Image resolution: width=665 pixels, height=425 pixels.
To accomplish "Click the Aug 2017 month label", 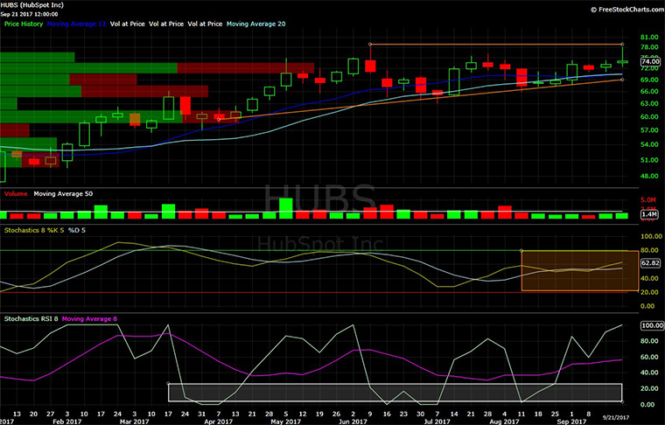I will click(504, 422).
